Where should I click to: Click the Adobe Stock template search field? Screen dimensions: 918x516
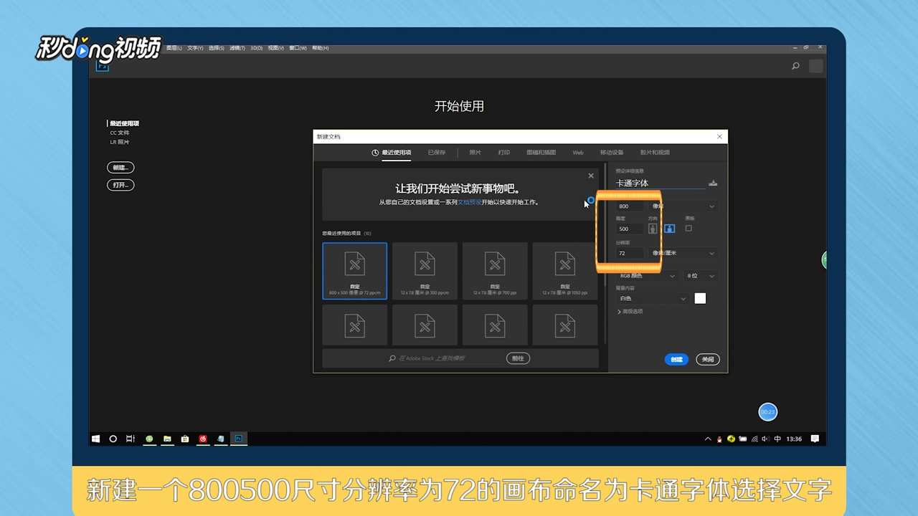(x=445, y=358)
